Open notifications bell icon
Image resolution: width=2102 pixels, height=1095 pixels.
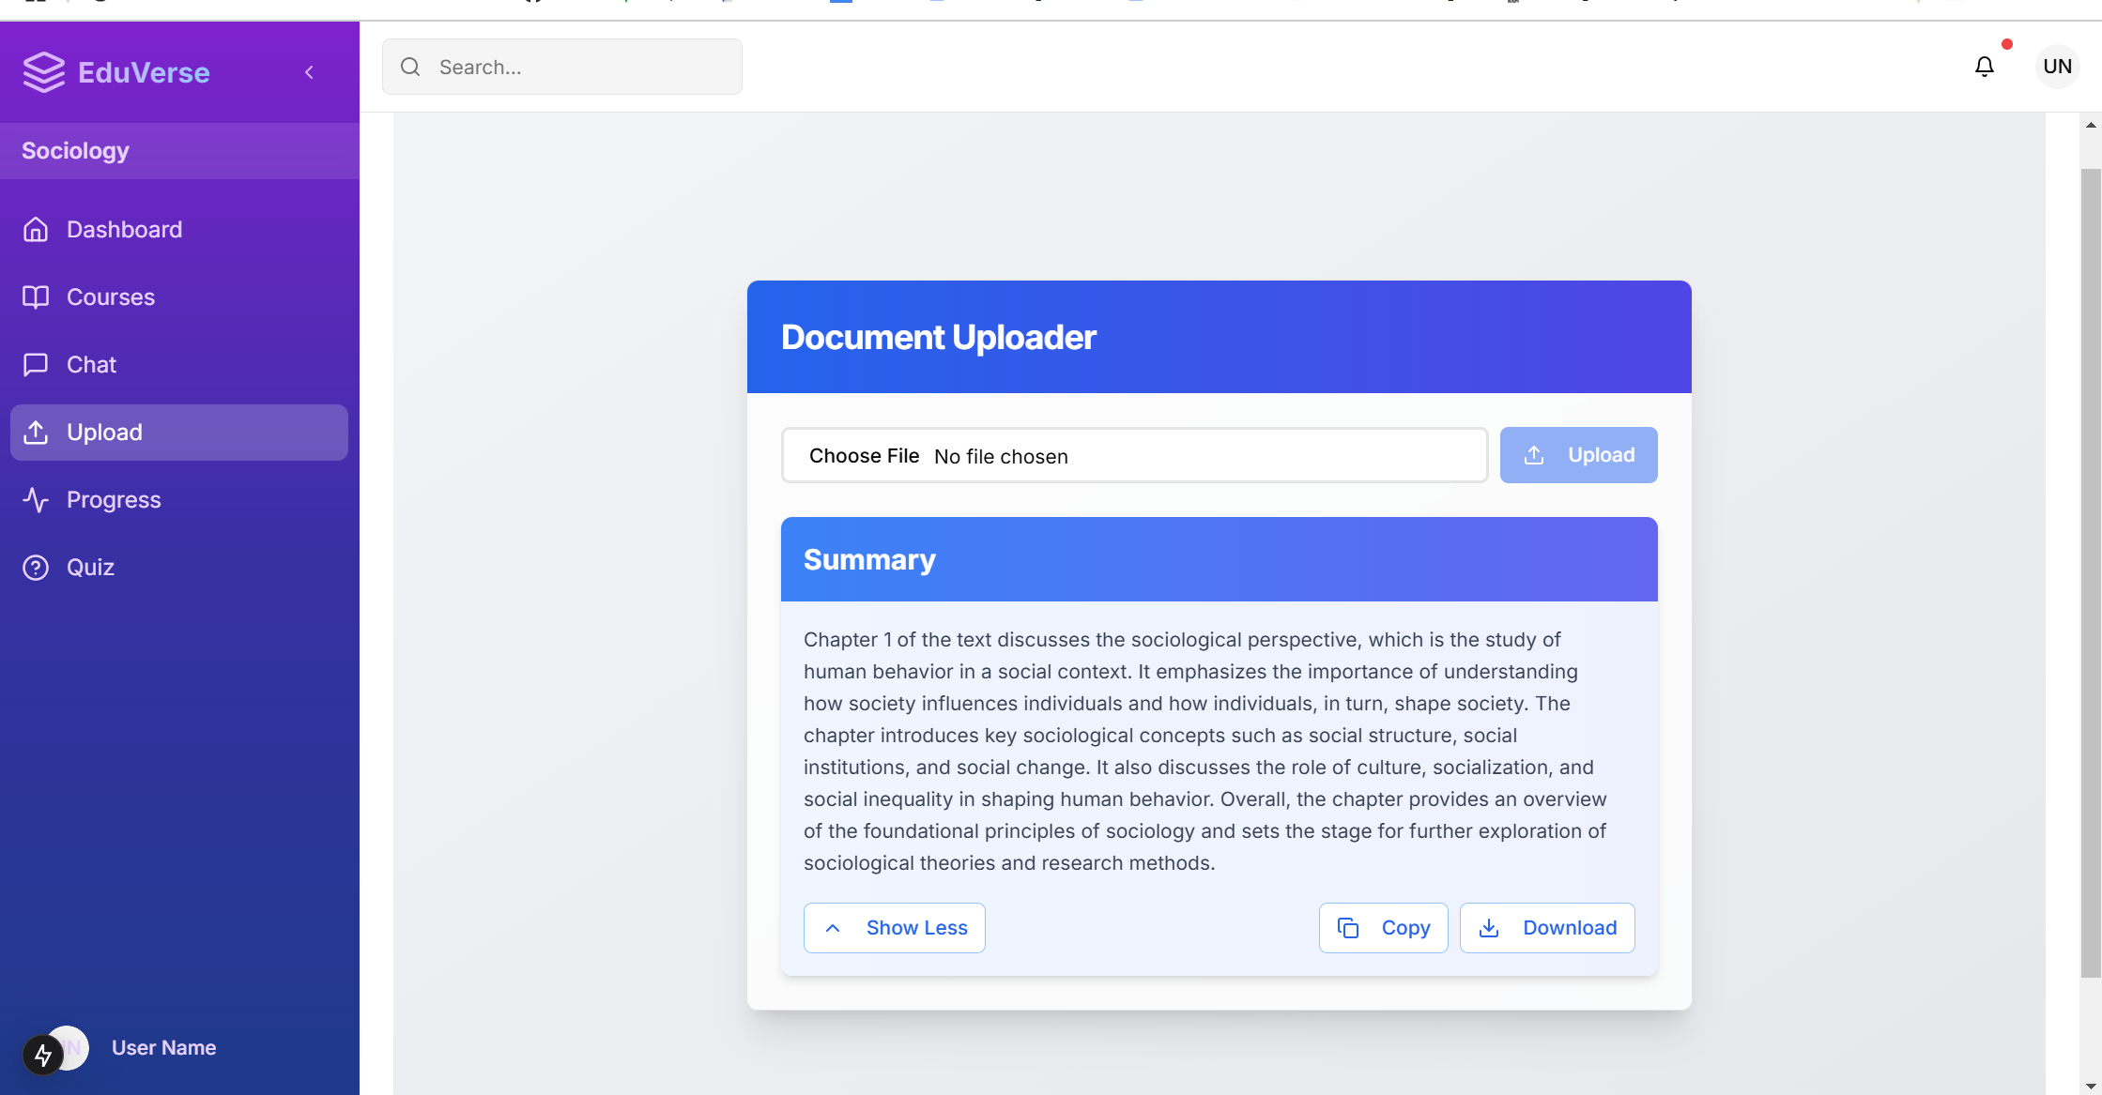1984,67
